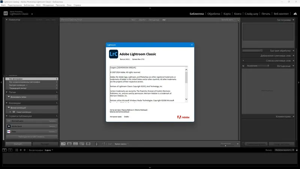Expand the Смарт-коллекции tree item
Screen dimensions: 300x169
[x=10, y=112]
